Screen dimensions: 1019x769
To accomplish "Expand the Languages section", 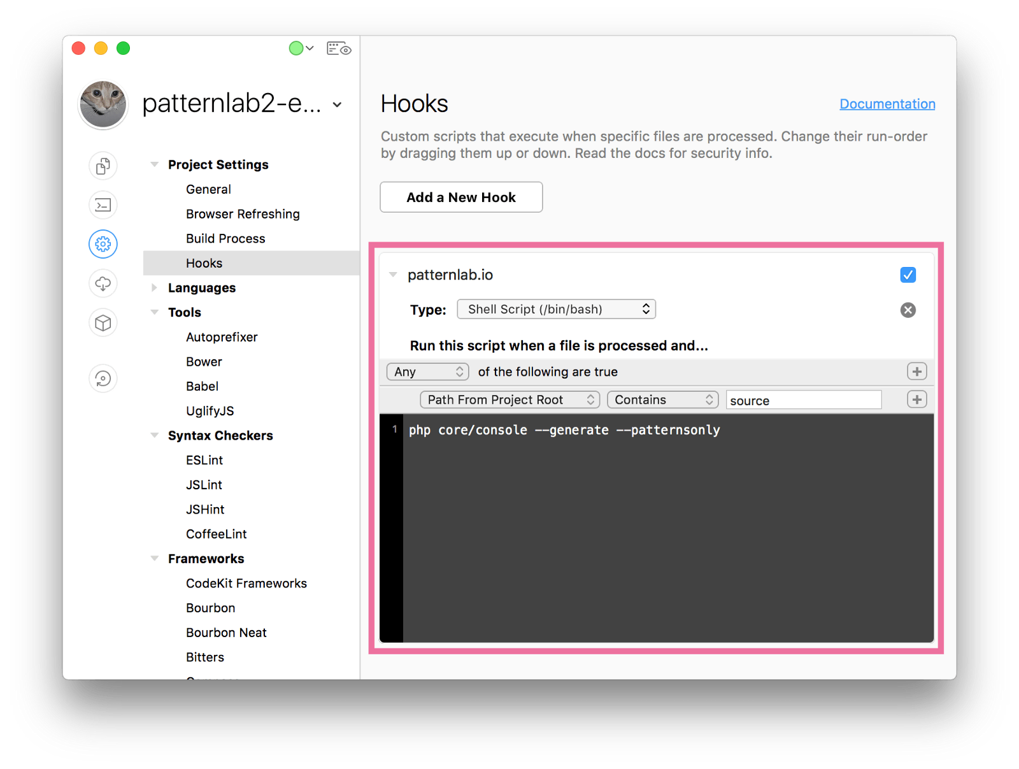I will pyautogui.click(x=154, y=287).
